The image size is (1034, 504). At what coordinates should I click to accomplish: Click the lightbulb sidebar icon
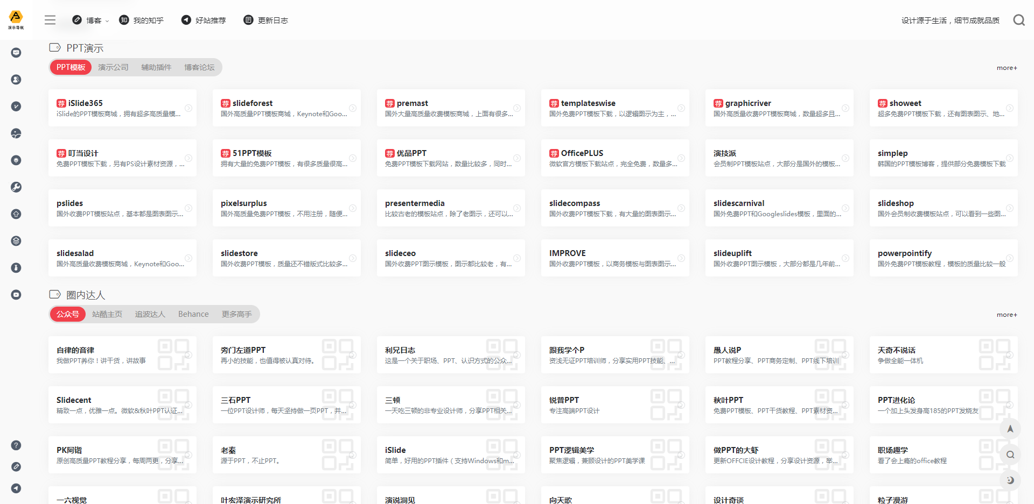[x=16, y=160]
